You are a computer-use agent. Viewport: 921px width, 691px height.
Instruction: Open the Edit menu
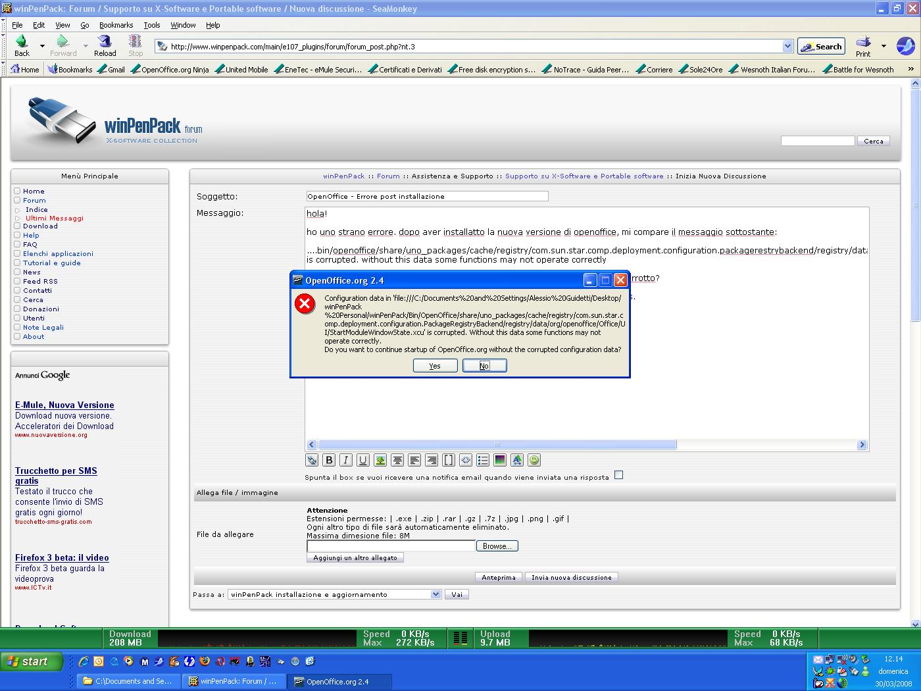click(39, 25)
